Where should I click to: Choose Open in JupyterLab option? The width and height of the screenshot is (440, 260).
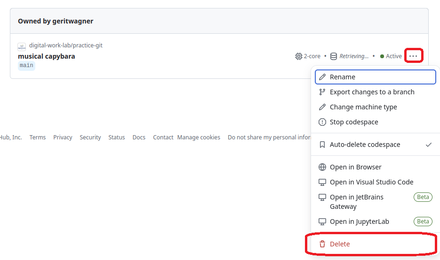point(359,222)
